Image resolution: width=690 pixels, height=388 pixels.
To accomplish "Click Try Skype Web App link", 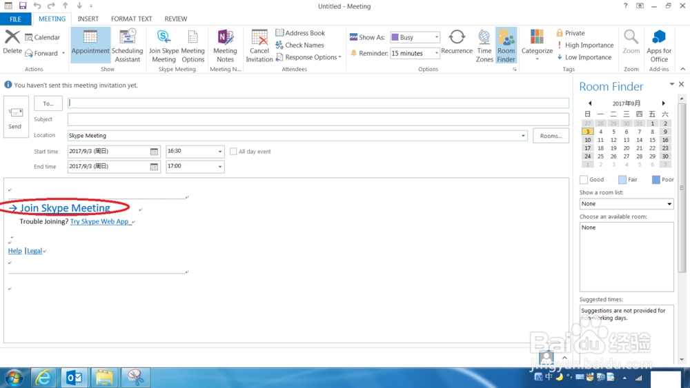I will [x=99, y=221].
